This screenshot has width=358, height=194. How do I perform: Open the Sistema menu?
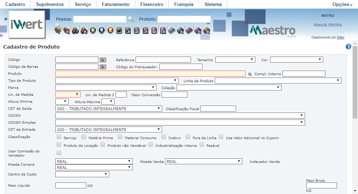tap(213, 4)
